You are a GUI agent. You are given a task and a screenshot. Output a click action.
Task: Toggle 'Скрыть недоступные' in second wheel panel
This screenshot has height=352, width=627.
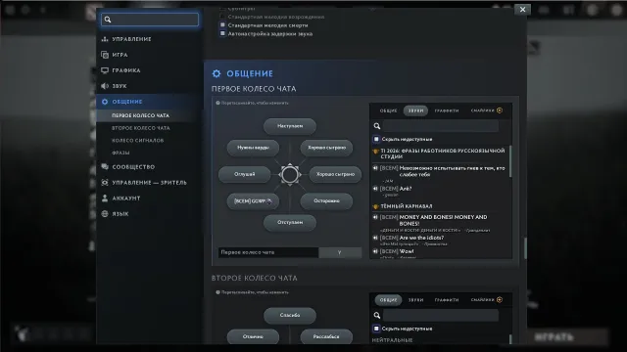tap(376, 329)
